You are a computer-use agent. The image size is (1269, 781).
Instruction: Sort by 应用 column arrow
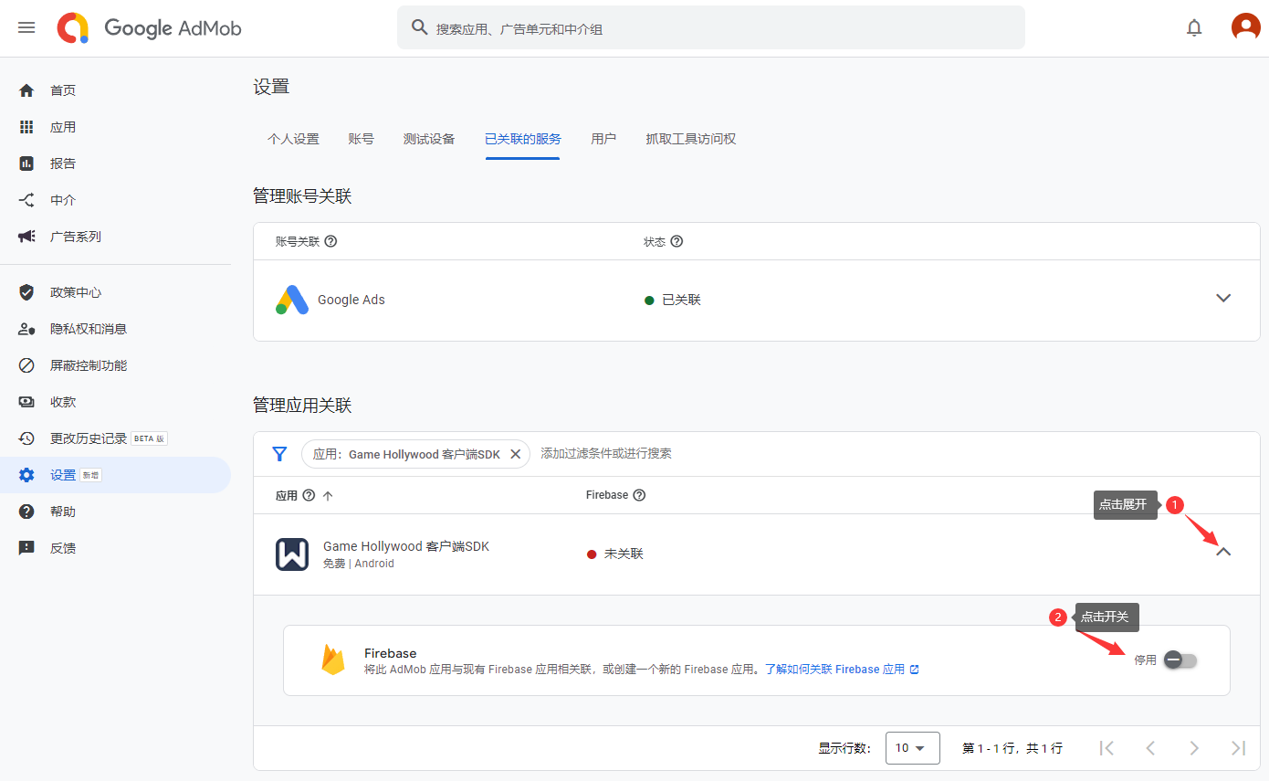(328, 495)
